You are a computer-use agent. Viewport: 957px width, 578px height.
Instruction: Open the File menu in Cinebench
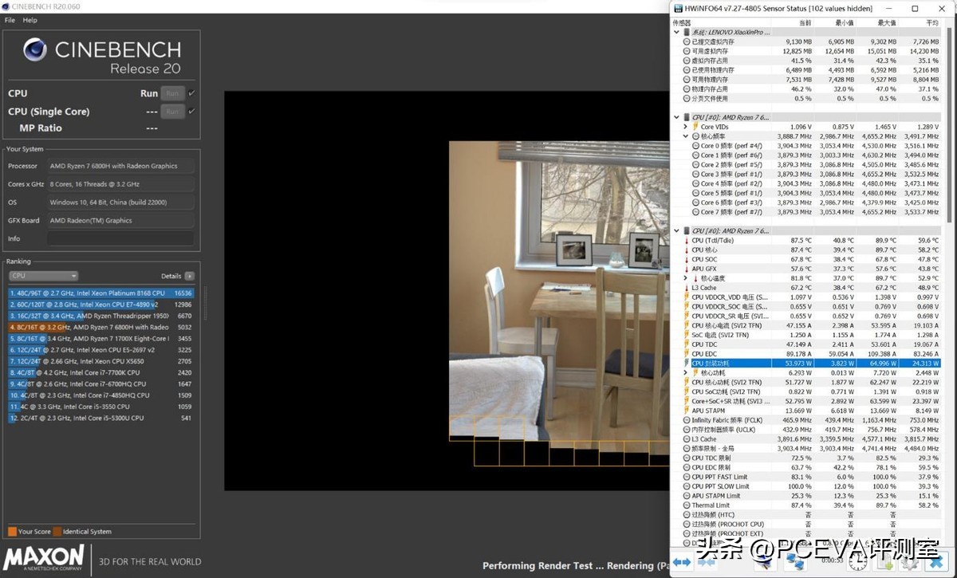[x=10, y=20]
